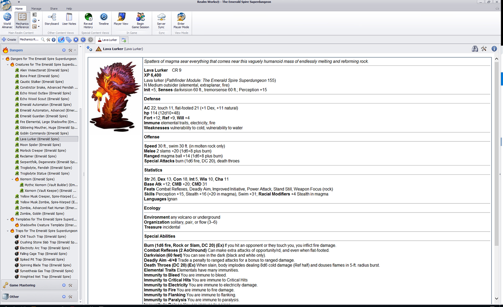Select Chill Touch Trap entry
This screenshot has height=307, width=503.
click(x=43, y=237)
